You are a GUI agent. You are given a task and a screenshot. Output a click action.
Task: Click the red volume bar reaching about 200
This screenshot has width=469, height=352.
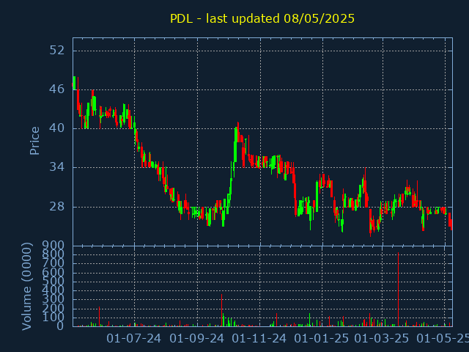(x=100, y=316)
